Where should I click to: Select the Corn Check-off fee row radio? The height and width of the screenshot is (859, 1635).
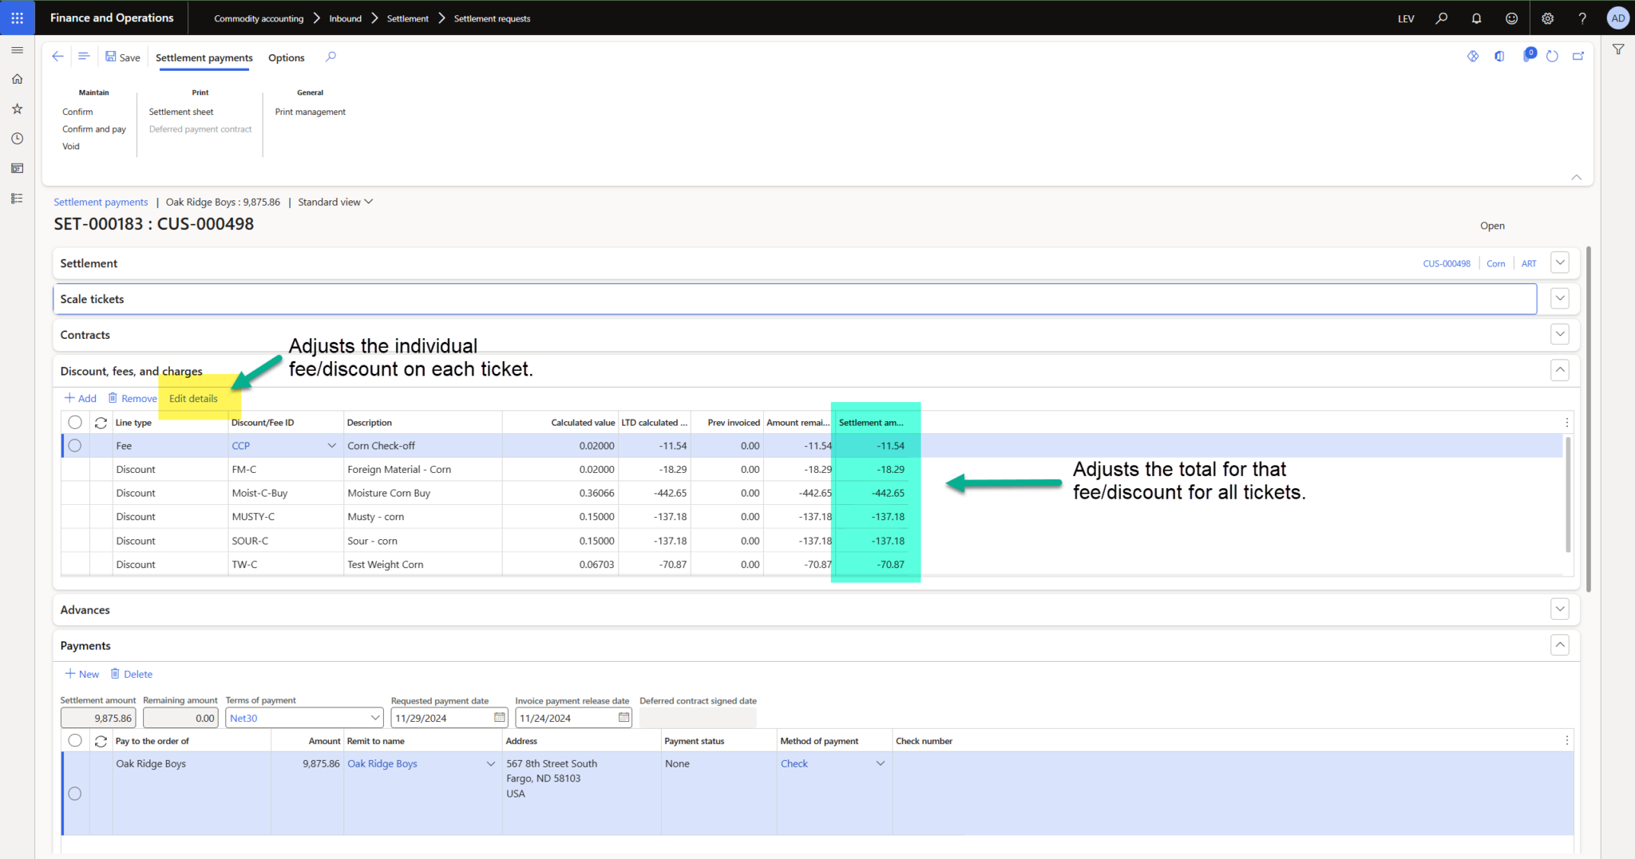pos(75,446)
